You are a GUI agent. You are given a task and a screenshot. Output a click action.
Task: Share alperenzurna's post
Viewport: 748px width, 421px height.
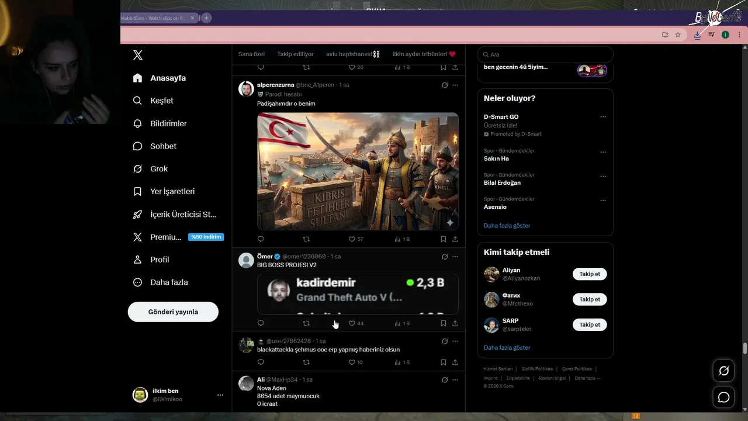click(x=455, y=239)
